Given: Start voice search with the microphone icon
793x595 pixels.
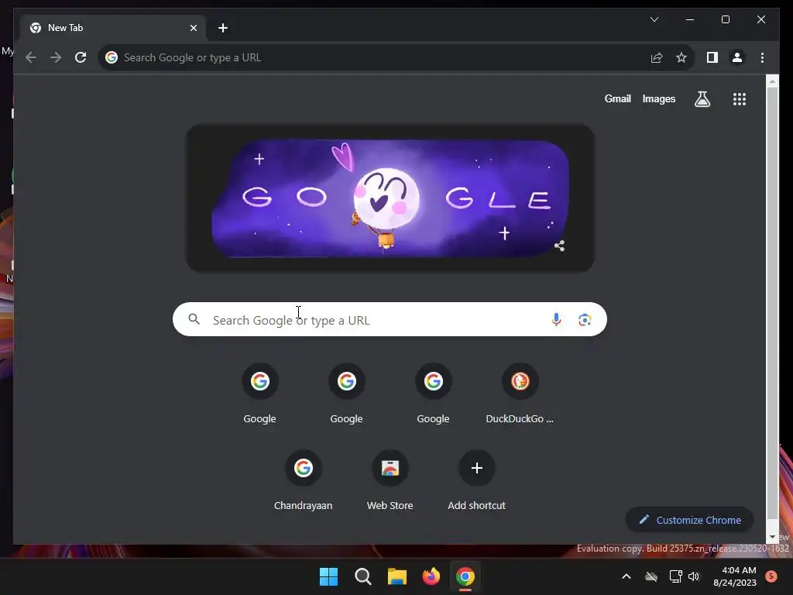Looking at the screenshot, I should click(x=556, y=319).
